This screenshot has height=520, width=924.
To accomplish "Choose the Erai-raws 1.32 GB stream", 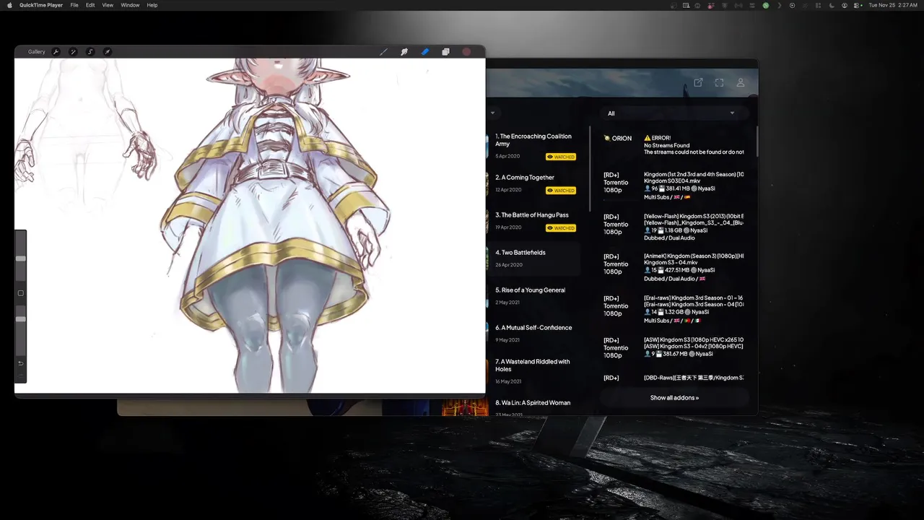I will (x=673, y=309).
